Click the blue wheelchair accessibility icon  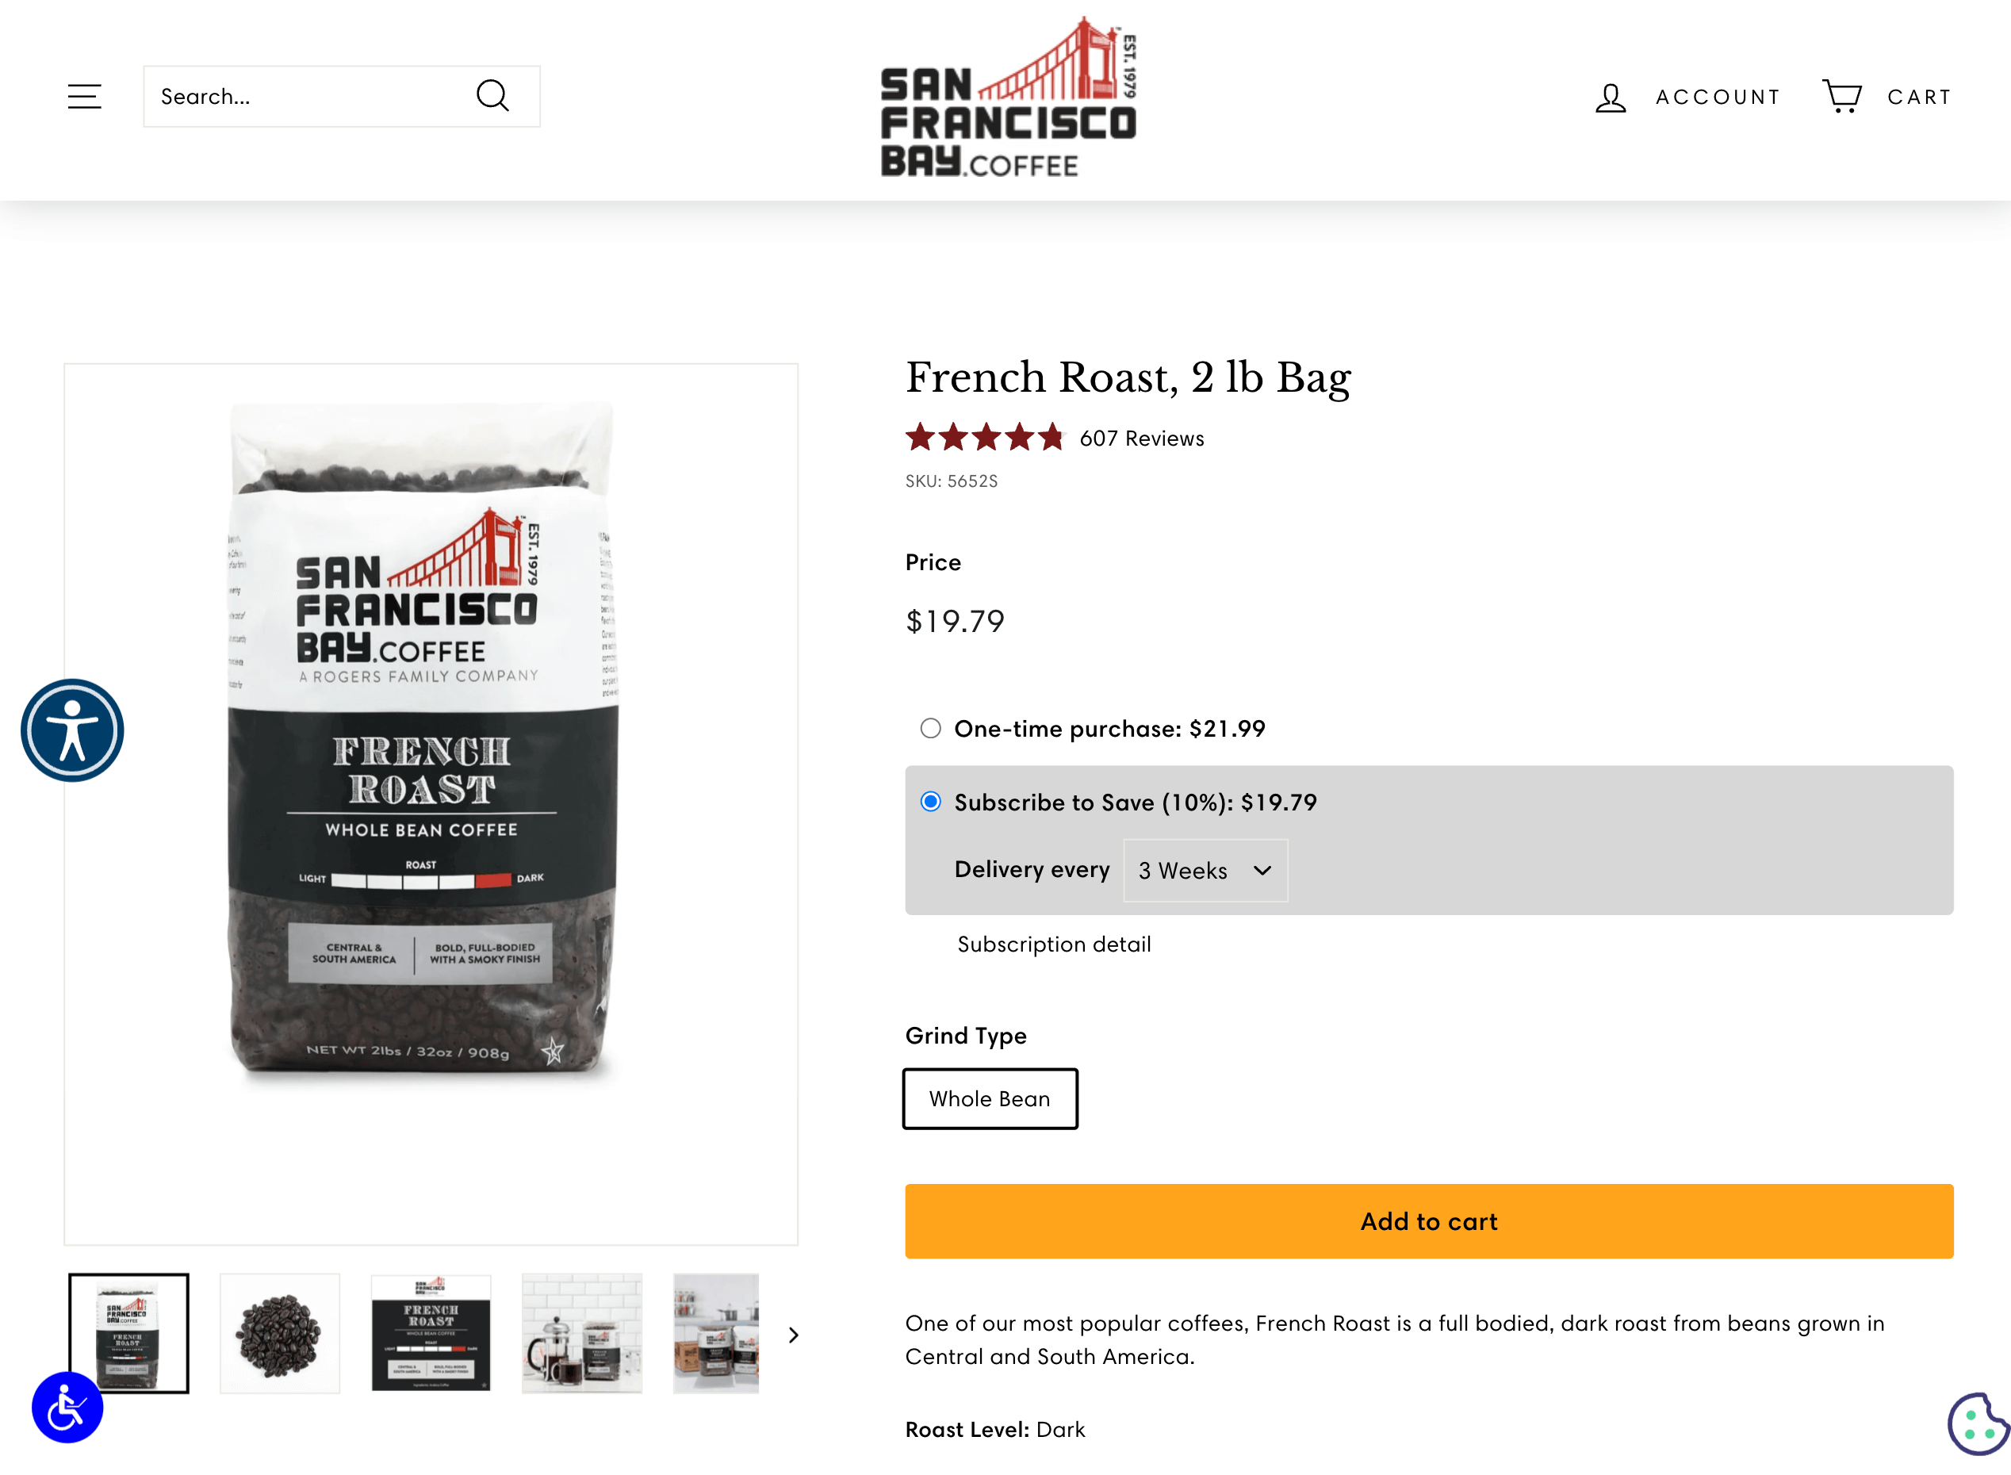coord(68,1407)
